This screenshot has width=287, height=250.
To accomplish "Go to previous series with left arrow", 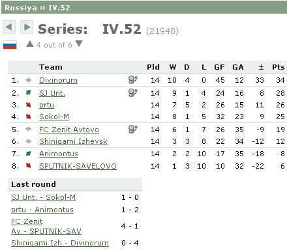I will pos(9,27).
